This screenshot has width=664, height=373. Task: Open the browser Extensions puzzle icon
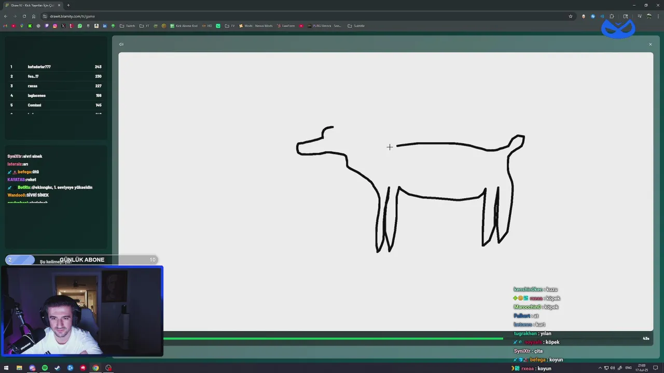(x=612, y=16)
